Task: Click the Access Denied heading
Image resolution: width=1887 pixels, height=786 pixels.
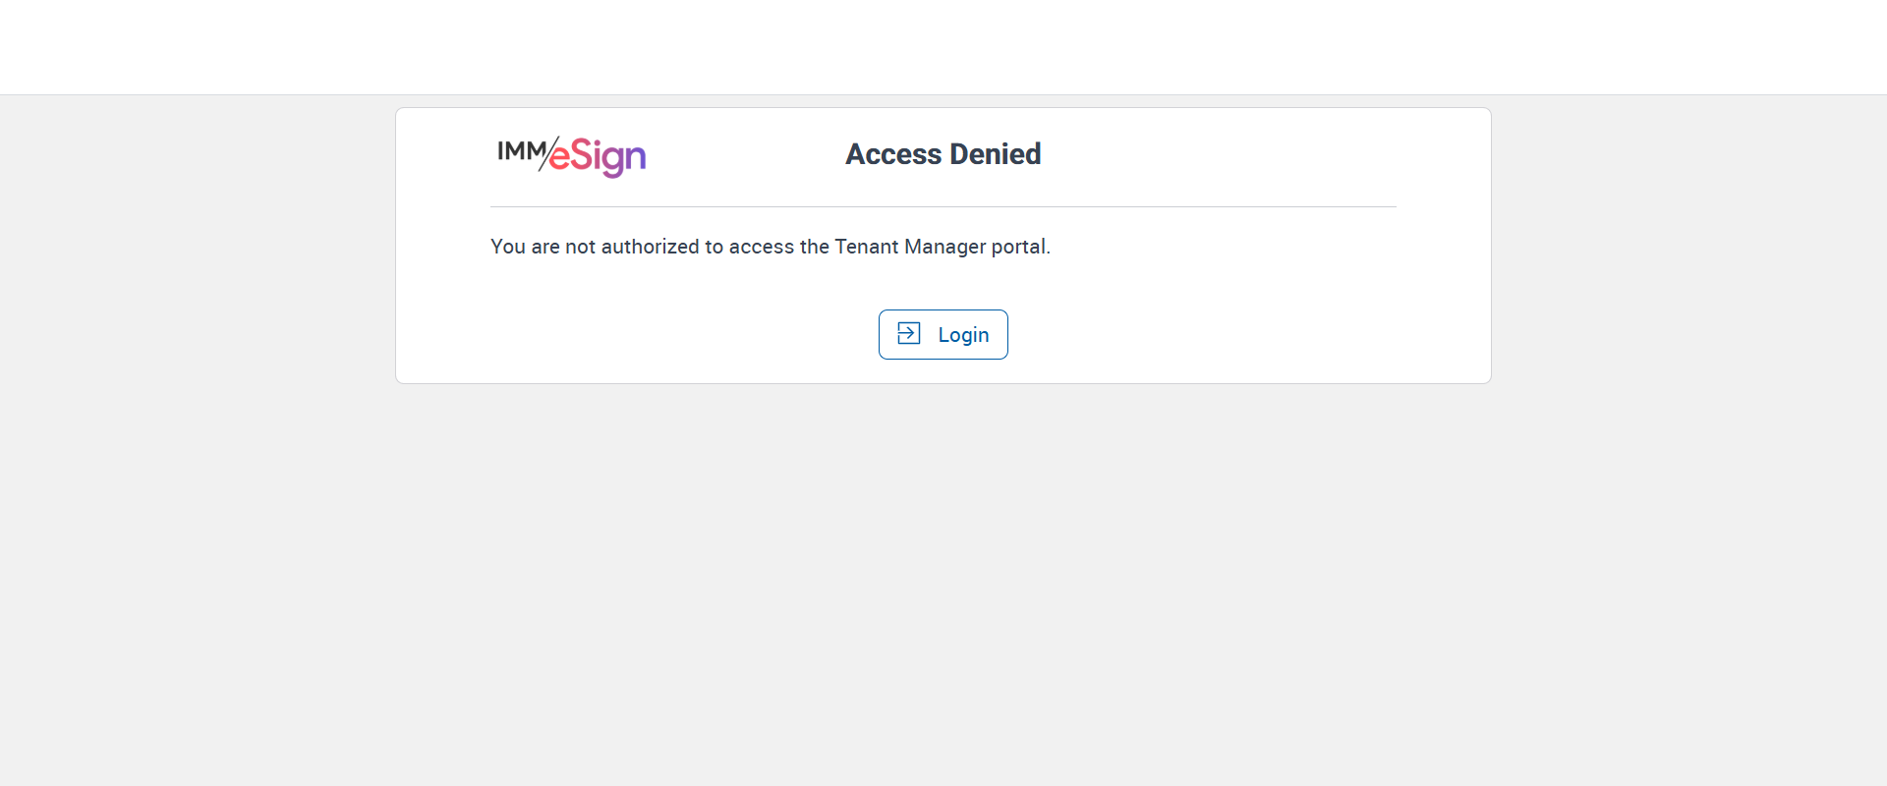Action: (x=943, y=154)
